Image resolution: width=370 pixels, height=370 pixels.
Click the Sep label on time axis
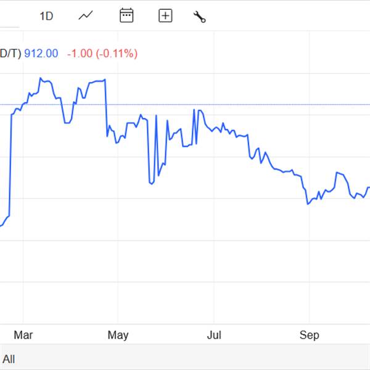pyautogui.click(x=309, y=335)
